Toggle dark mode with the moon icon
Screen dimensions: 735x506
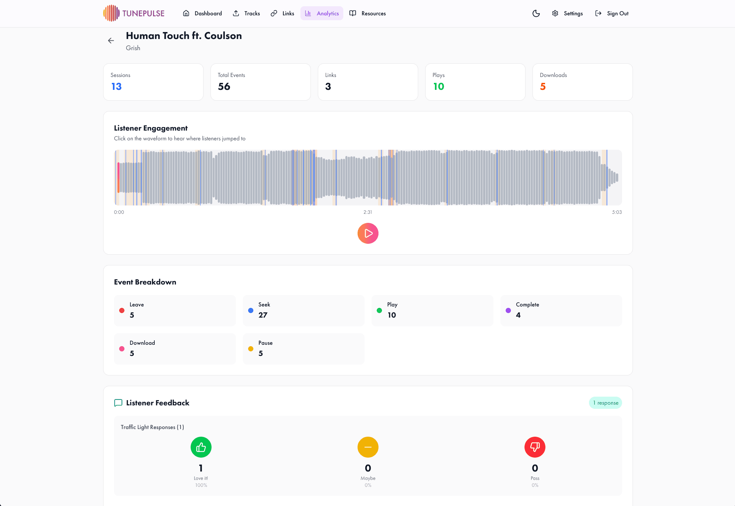536,13
